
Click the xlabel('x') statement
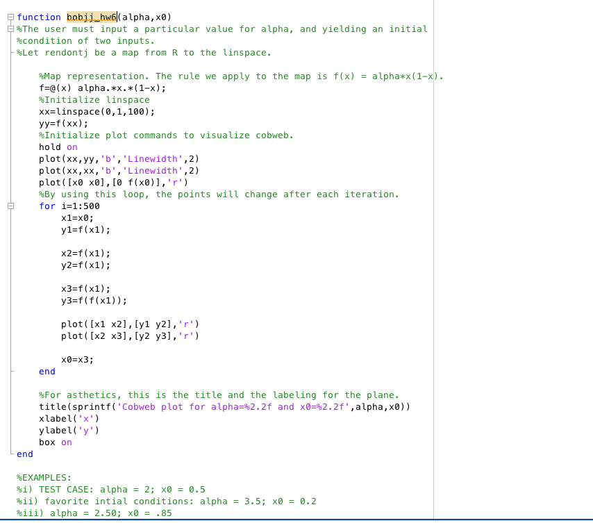click(x=69, y=418)
